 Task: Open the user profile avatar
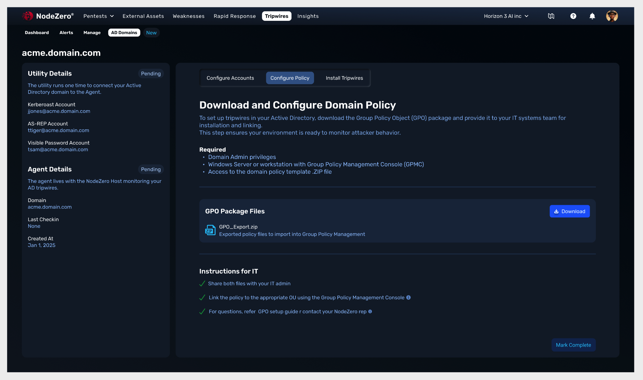(x=612, y=16)
